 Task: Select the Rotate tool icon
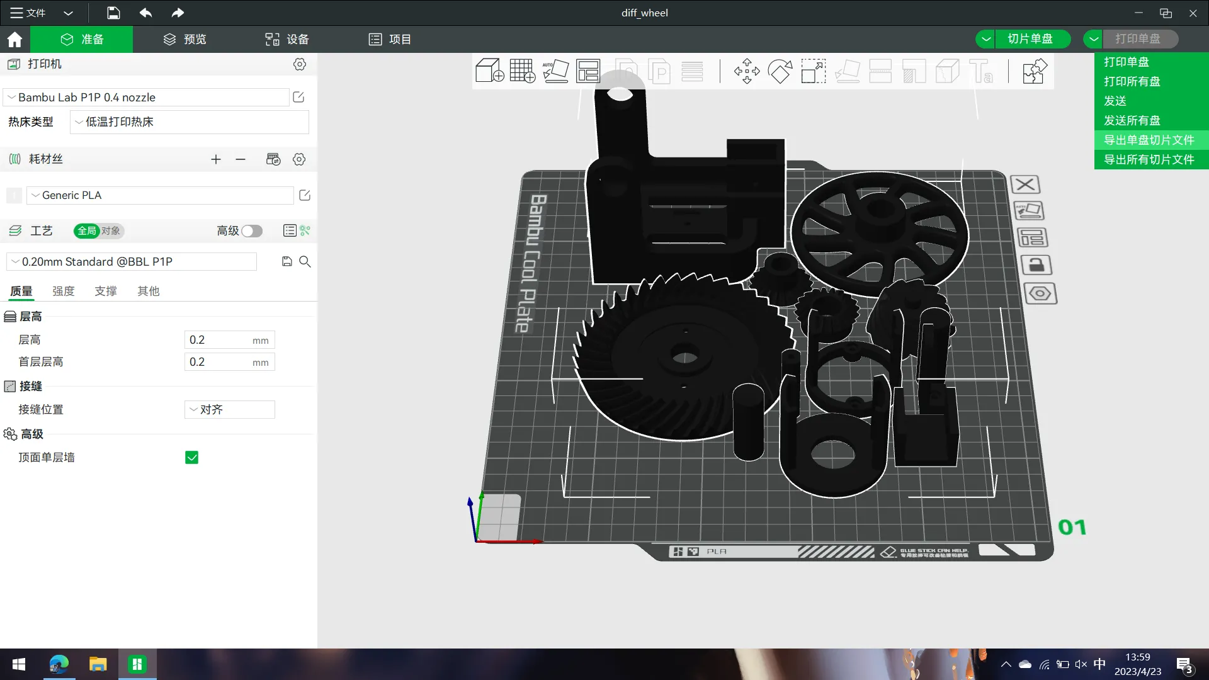click(x=780, y=71)
